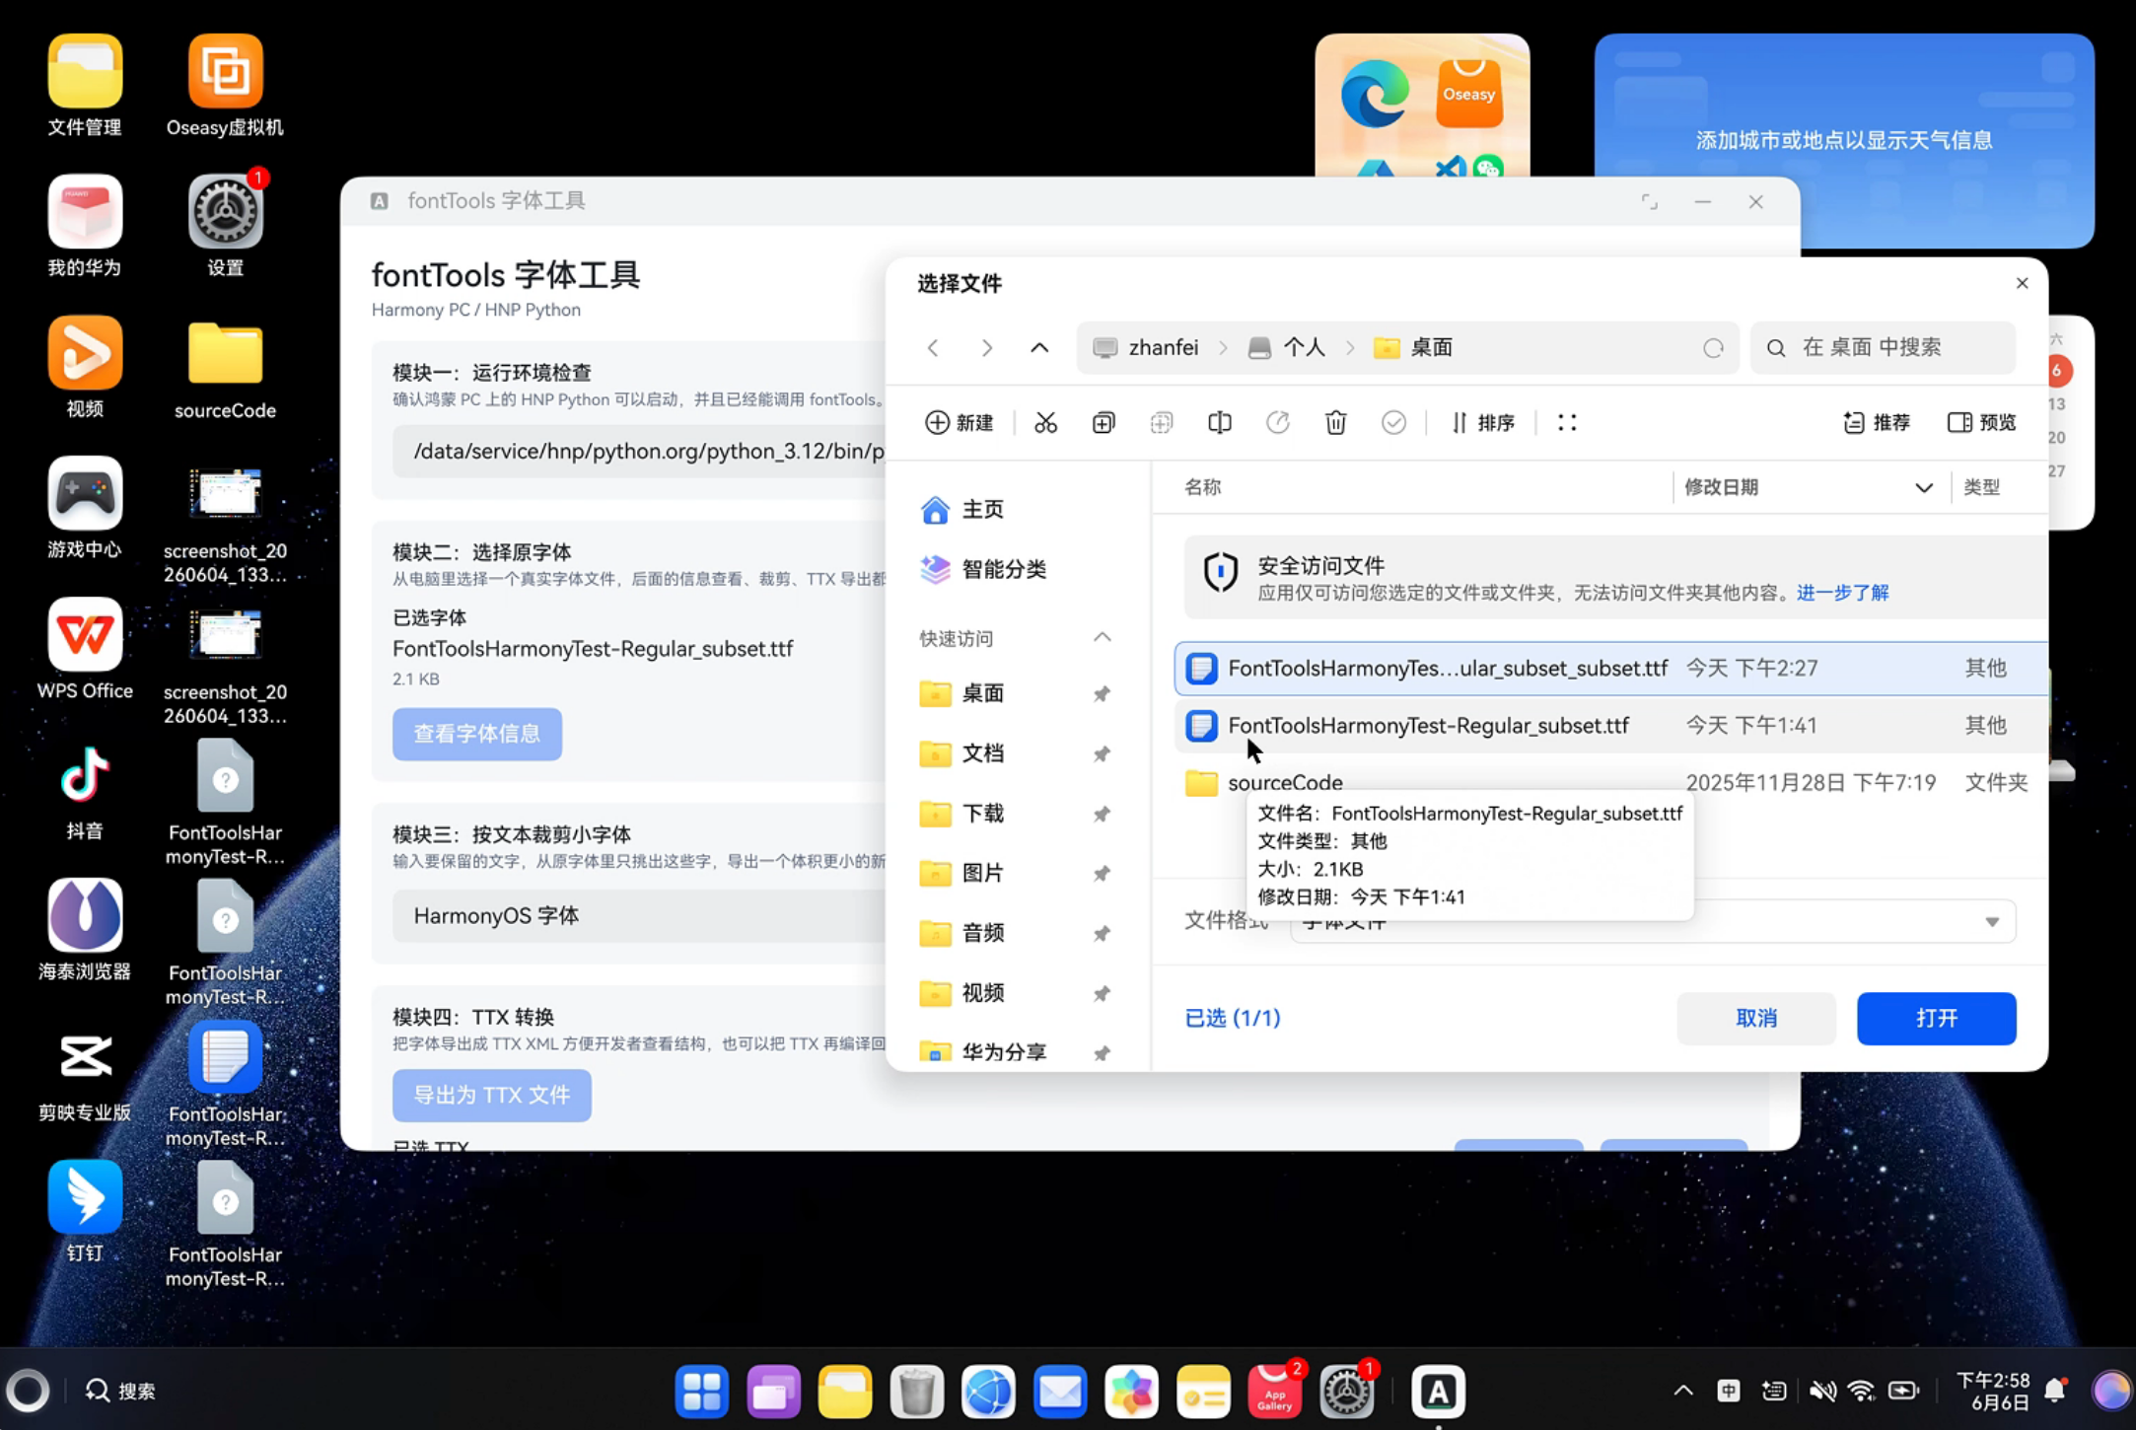The width and height of the screenshot is (2136, 1430).
Task: Refresh the folder with the circular arrow icon
Action: point(1713,347)
